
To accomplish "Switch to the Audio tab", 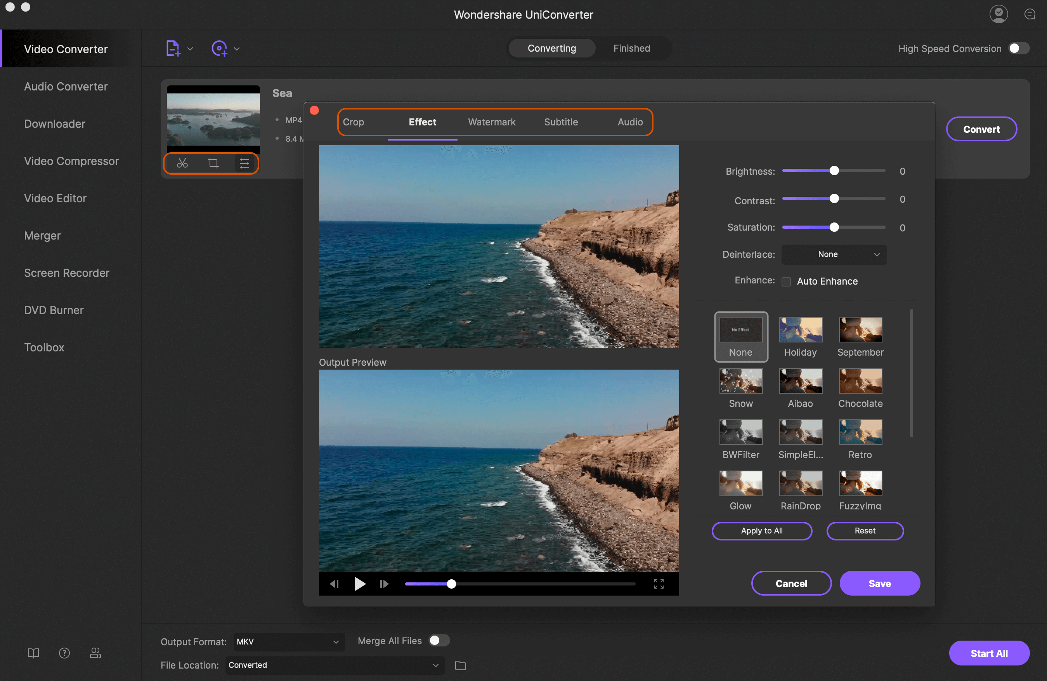I will pyautogui.click(x=629, y=121).
